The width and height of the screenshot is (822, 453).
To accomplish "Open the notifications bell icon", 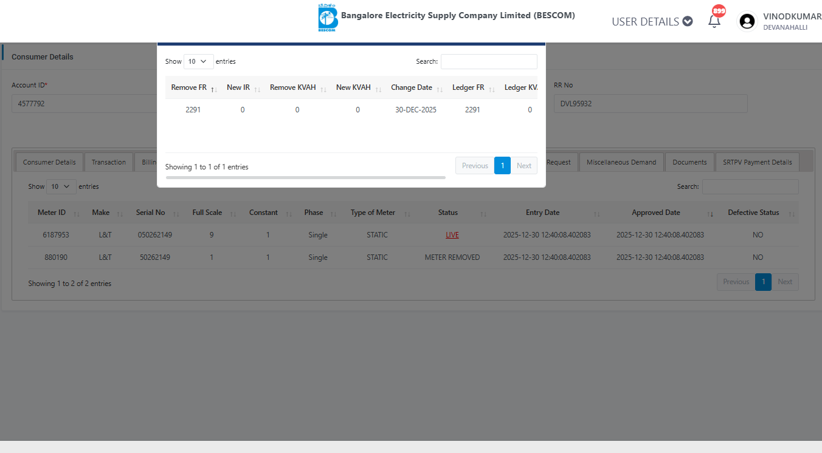I will point(714,21).
